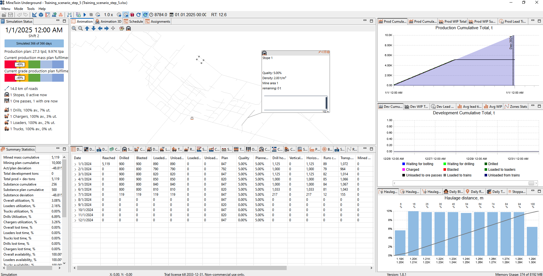This screenshot has height=276, width=543.
Task: Select the Simulation Status panel tab
Action: pyautogui.click(x=17, y=21)
